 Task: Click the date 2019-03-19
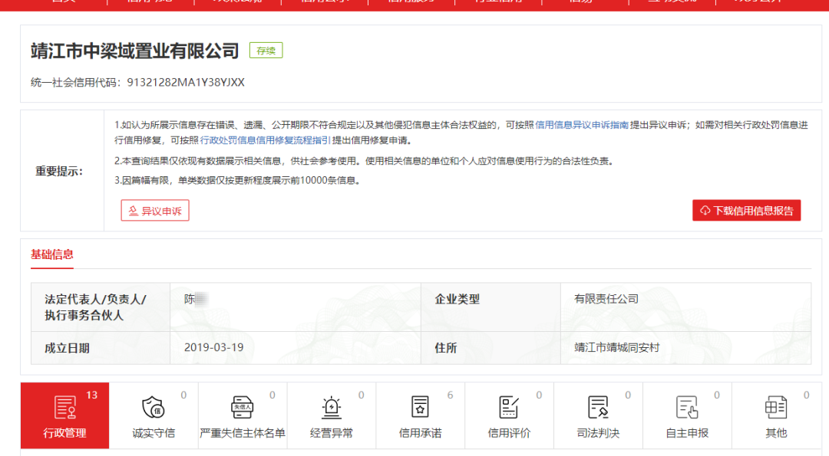[x=213, y=348]
